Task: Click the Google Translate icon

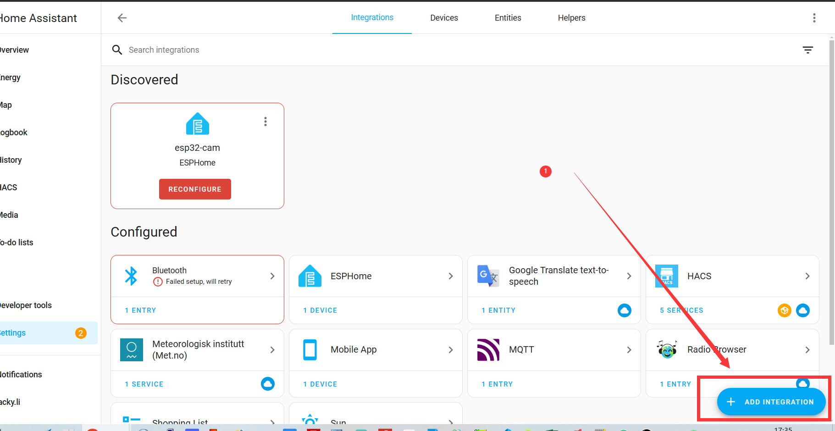Action: point(488,276)
